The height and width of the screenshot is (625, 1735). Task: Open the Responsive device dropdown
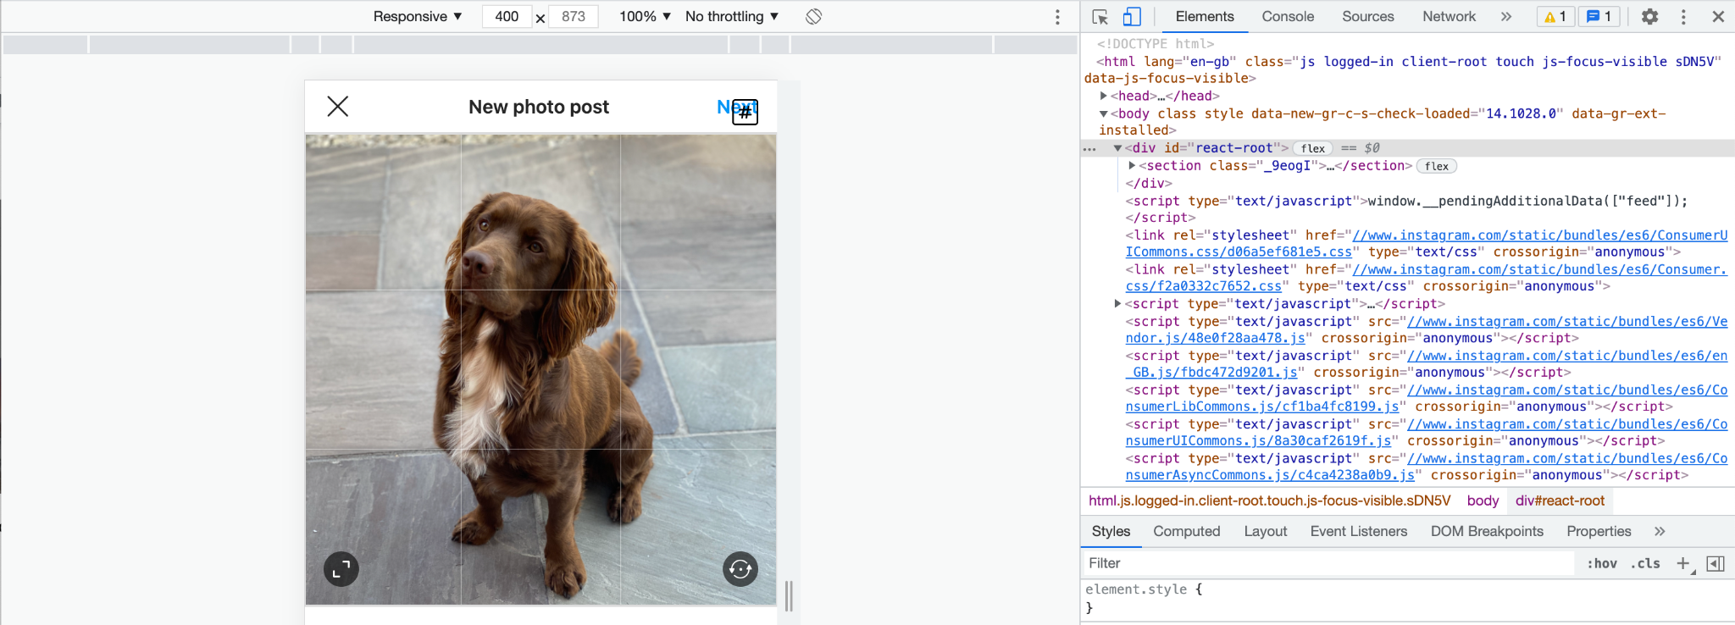[418, 16]
